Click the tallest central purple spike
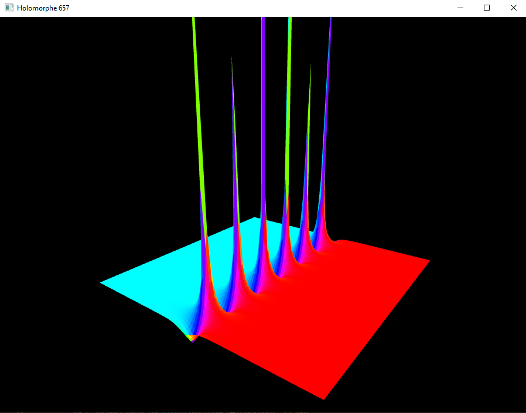The width and height of the screenshot is (526, 413). [264, 88]
